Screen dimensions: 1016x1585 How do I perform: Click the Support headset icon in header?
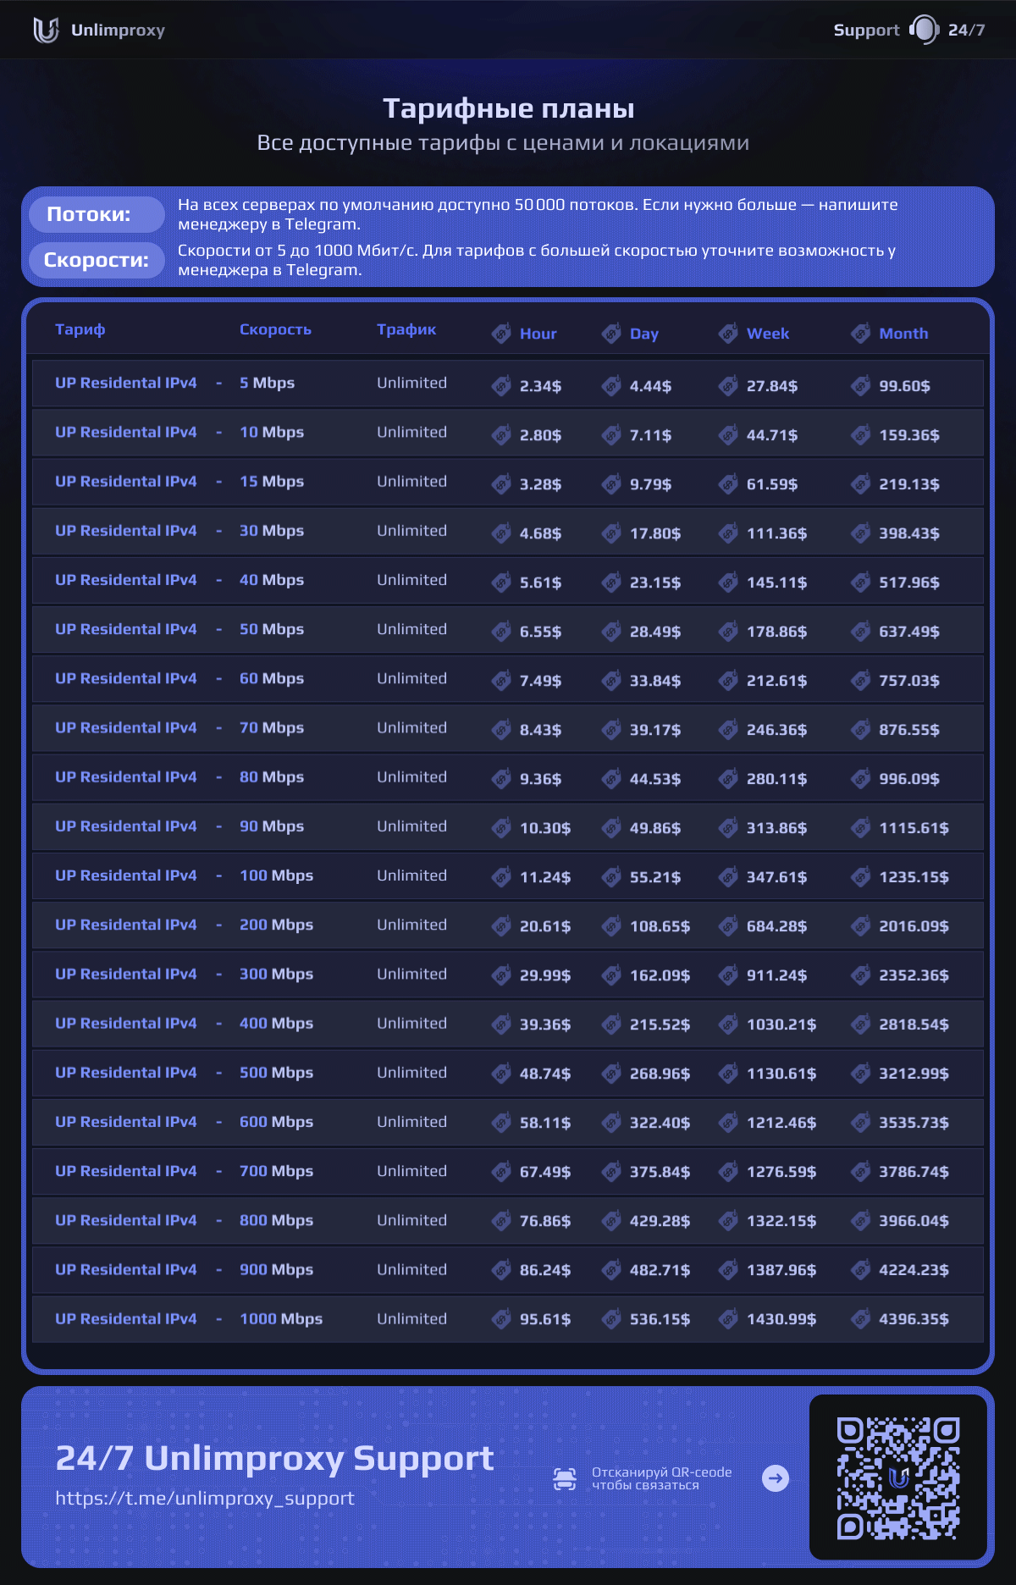(924, 30)
